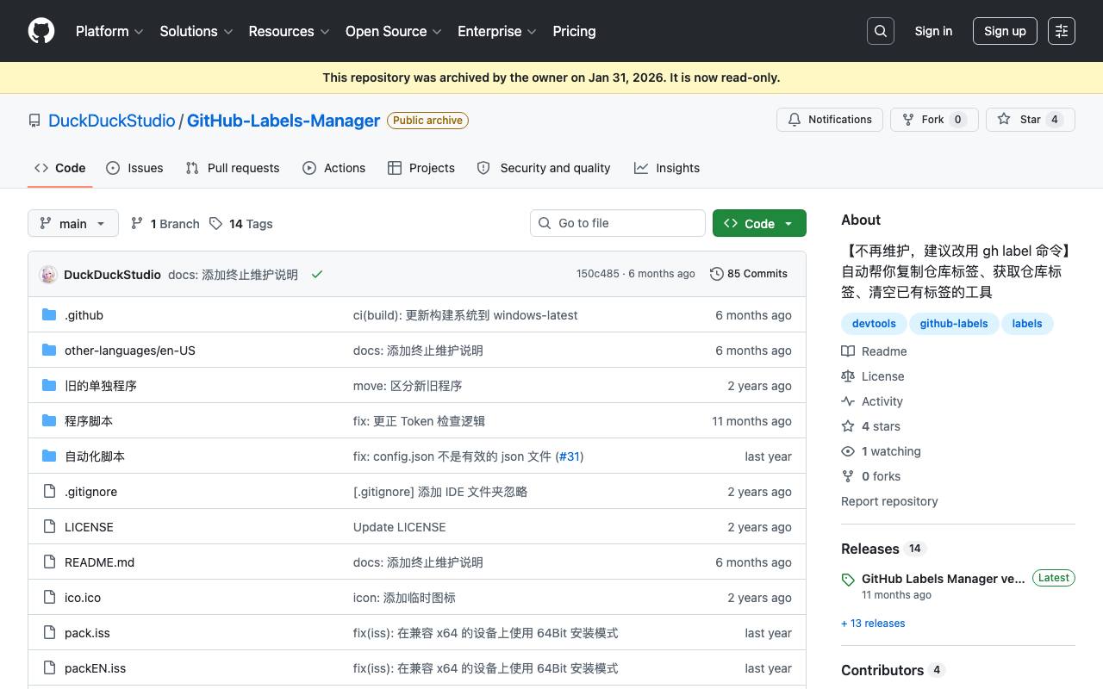Click the 程序脚本 folder icon
1103x689 pixels.
click(x=49, y=421)
